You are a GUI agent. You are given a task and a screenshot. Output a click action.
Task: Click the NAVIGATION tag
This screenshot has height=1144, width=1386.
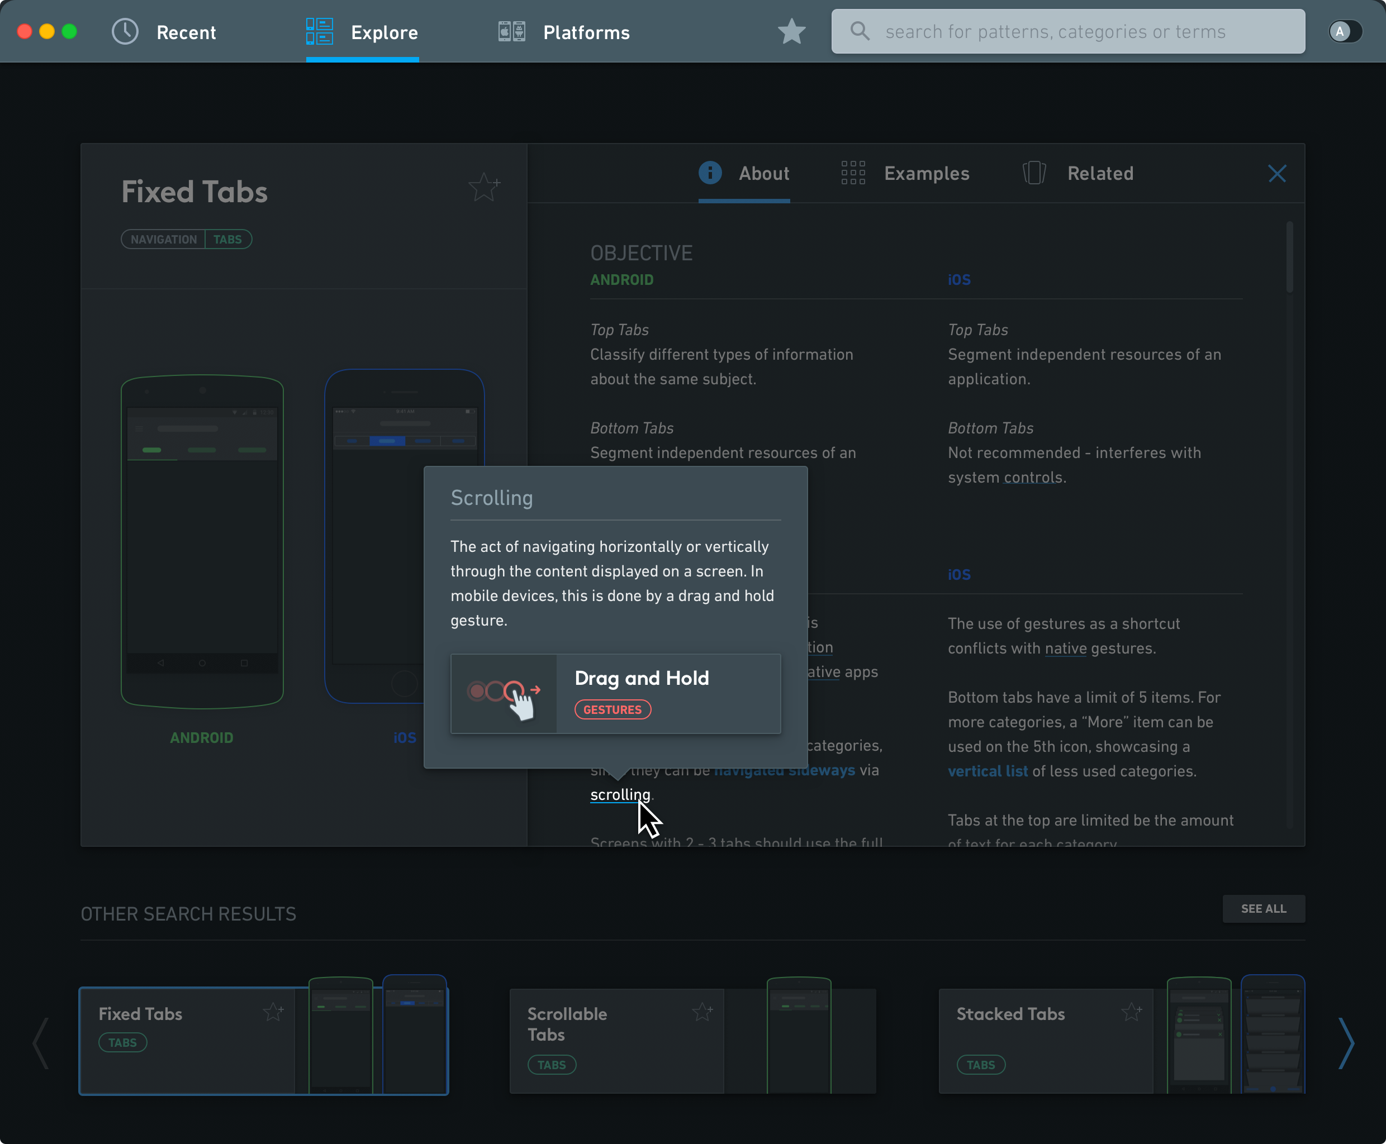pyautogui.click(x=164, y=239)
